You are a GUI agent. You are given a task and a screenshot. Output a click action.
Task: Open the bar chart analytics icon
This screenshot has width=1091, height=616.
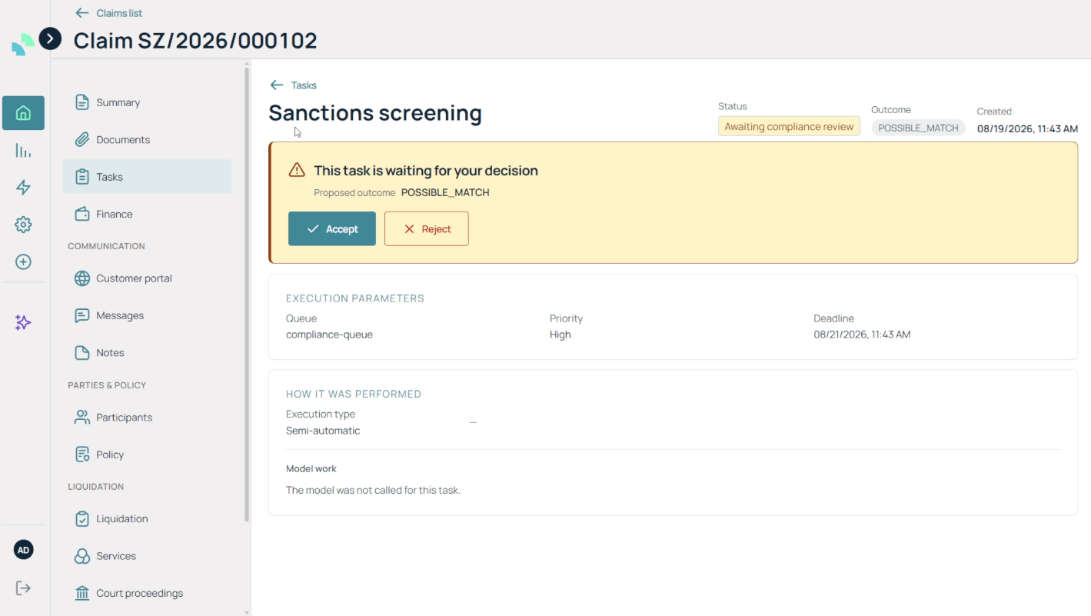23,151
